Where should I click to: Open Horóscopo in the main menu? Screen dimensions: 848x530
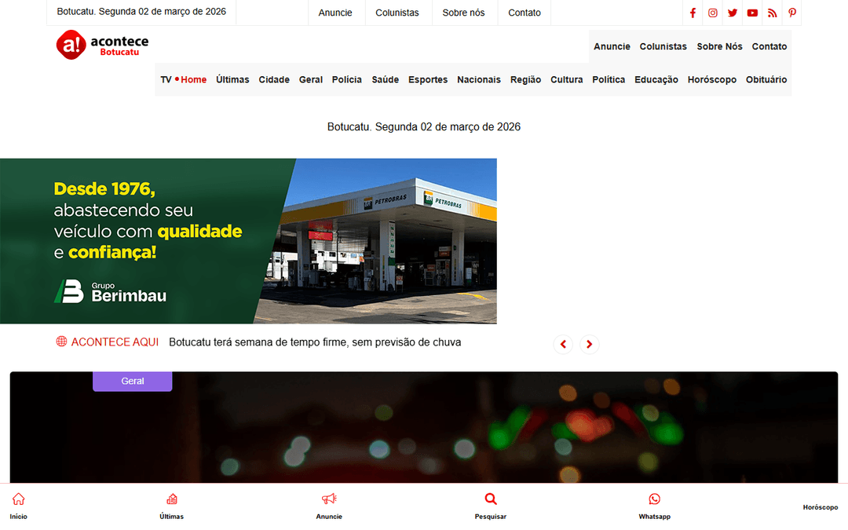(711, 79)
